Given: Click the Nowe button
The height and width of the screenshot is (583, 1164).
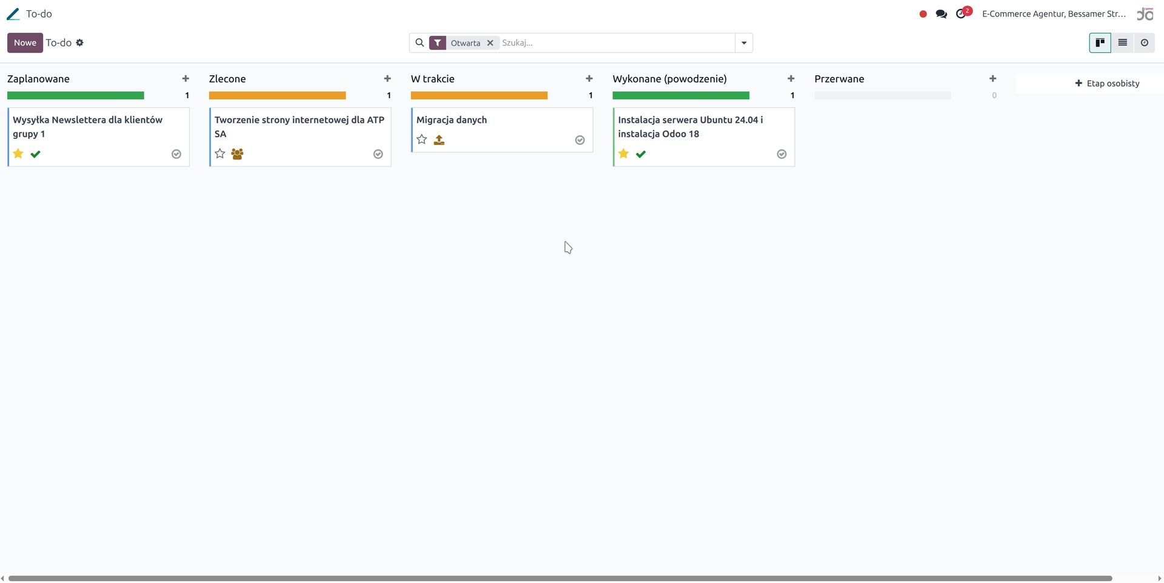Looking at the screenshot, I should coord(25,43).
